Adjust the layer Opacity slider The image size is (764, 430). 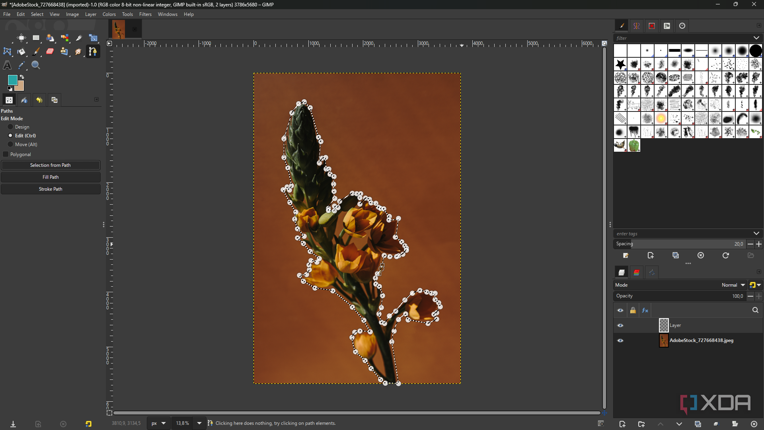click(680, 296)
